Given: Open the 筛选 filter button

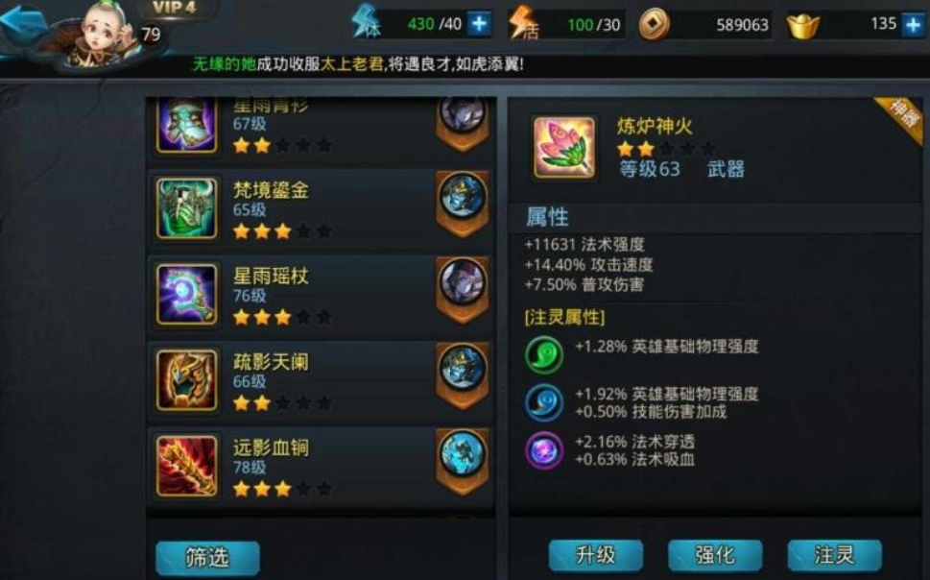Looking at the screenshot, I should [x=207, y=558].
